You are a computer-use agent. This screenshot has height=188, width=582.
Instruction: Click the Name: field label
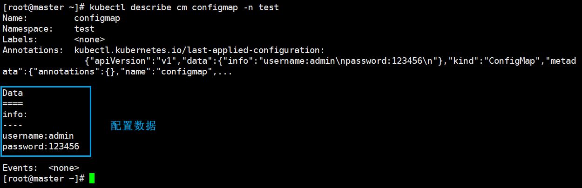pos(15,18)
